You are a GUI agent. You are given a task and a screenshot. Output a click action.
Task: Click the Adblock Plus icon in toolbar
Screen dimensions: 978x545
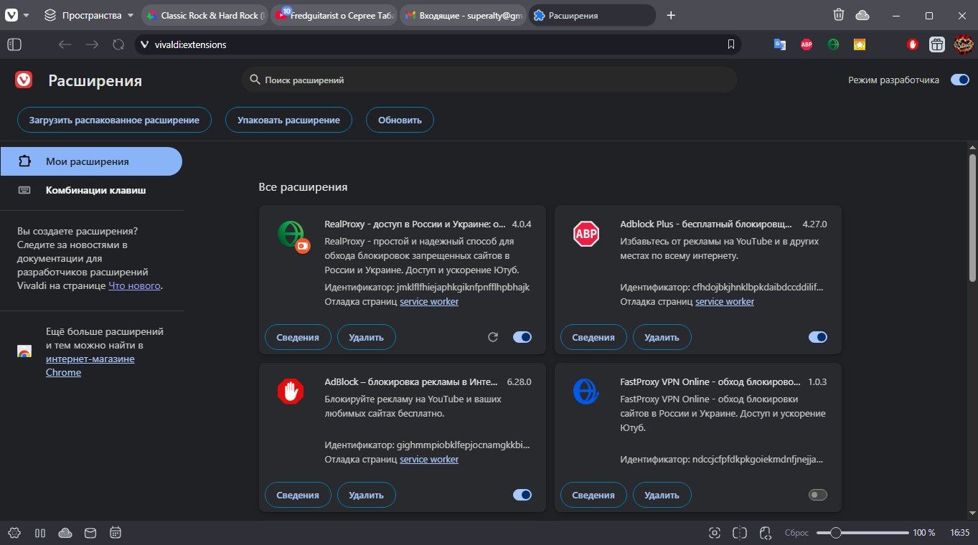(807, 44)
